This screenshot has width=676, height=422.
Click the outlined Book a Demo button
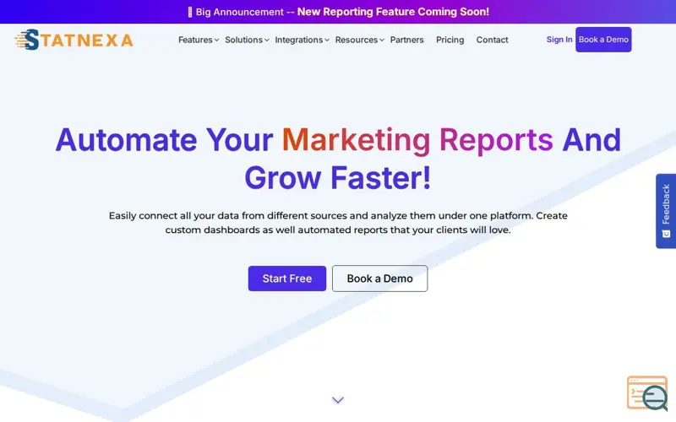click(x=379, y=279)
